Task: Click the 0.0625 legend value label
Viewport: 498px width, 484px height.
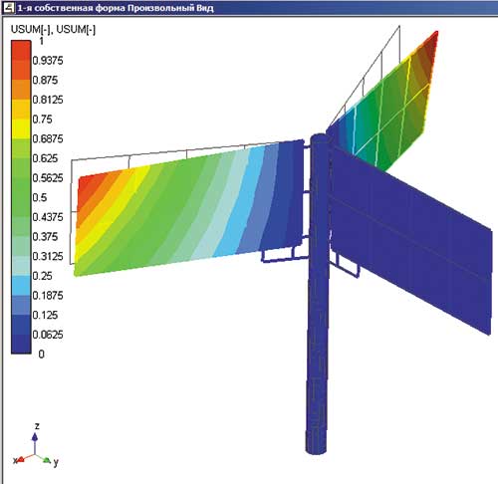Action: 48,335
